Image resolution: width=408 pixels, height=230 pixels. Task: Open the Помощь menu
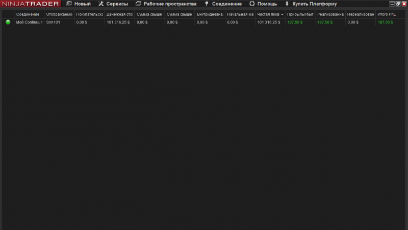(x=267, y=4)
